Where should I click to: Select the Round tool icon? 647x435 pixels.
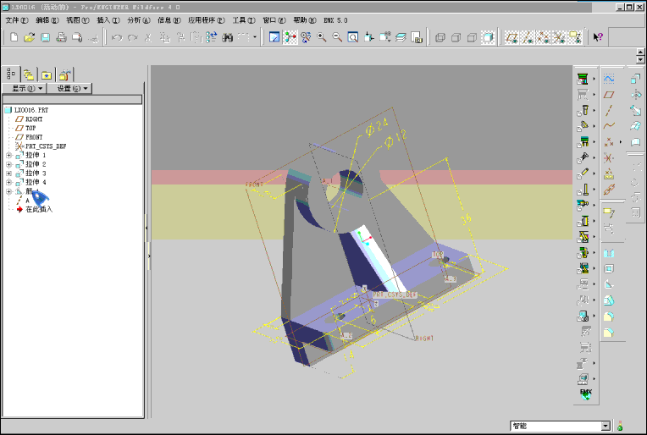coord(609,317)
